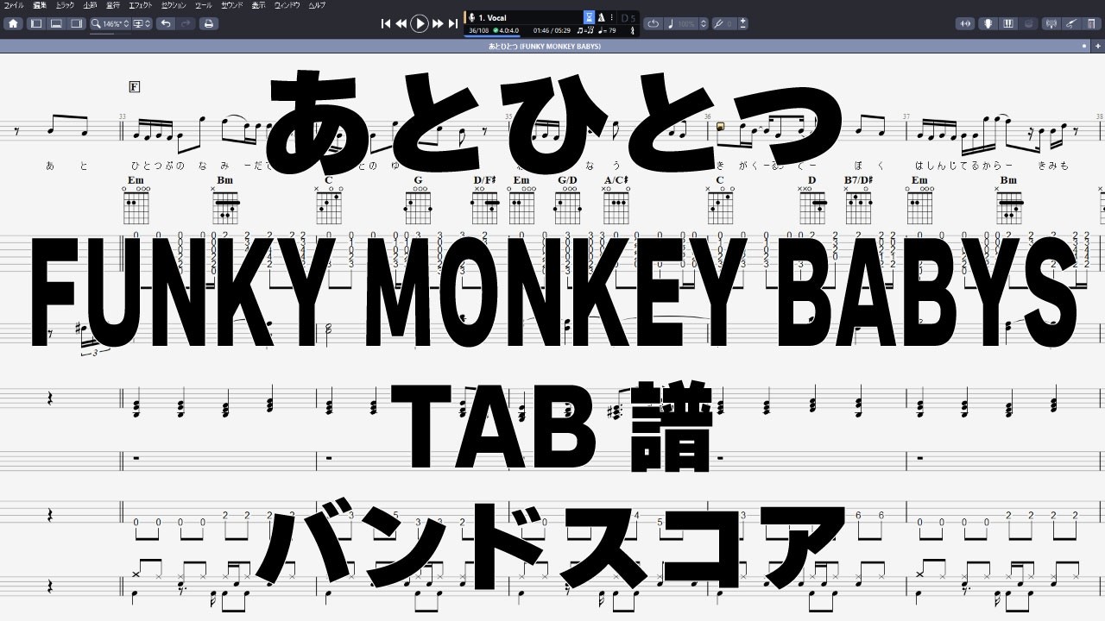Toggle loop playback
This screenshot has width=1105, height=621.
654,23
